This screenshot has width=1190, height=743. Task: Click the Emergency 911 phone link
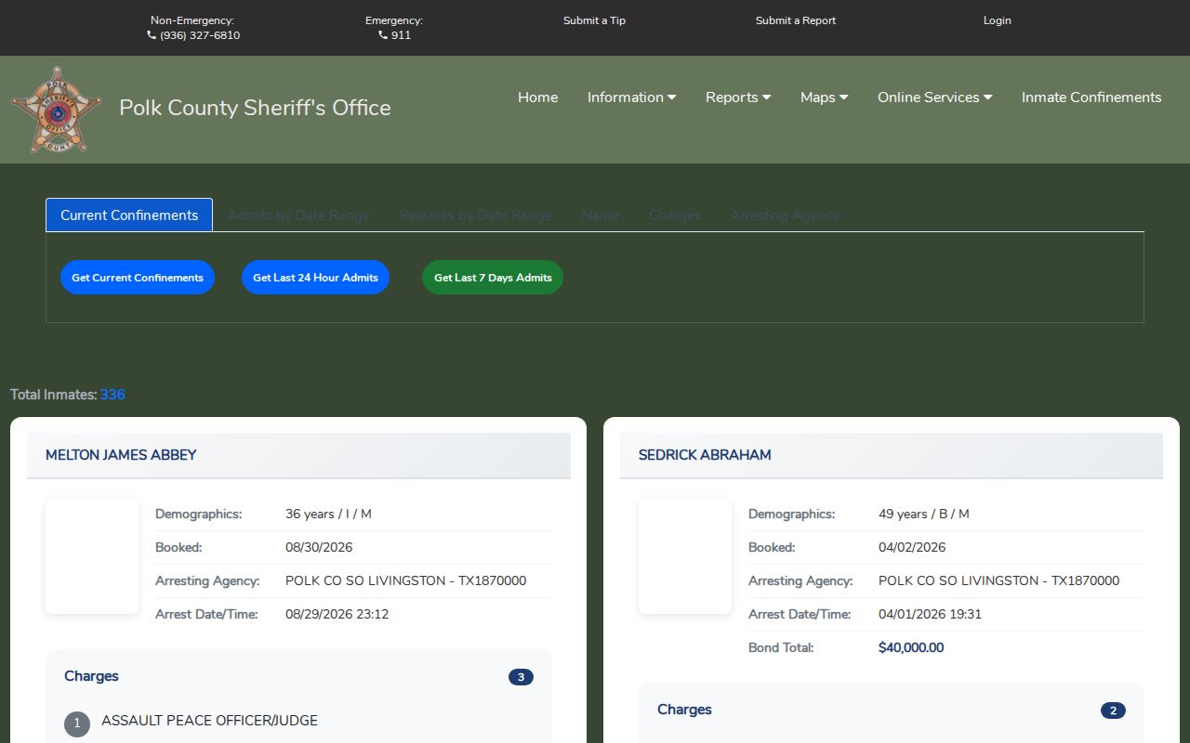click(x=394, y=35)
